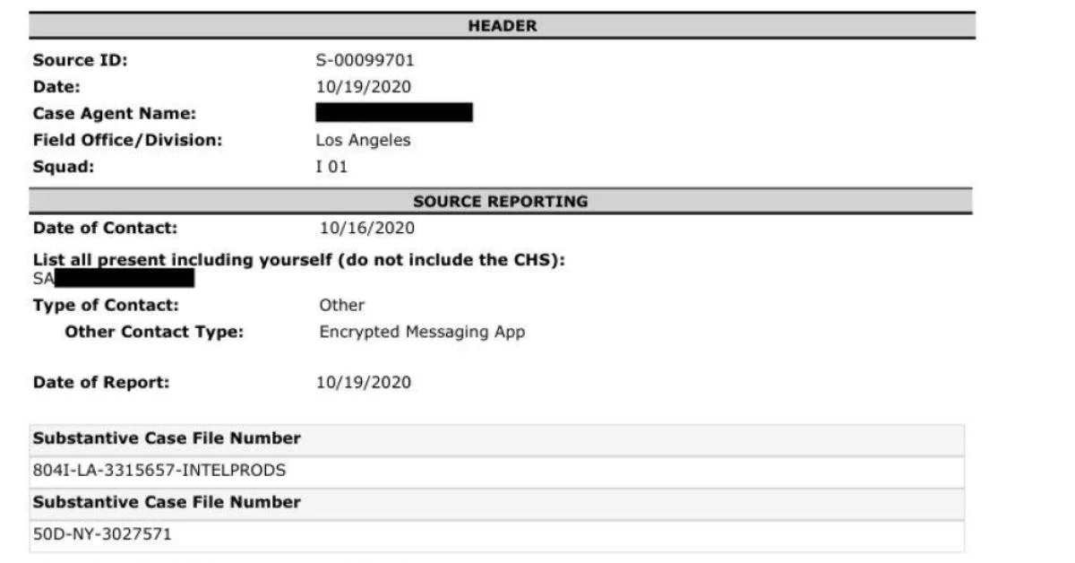Click the HEADER section title bar
1075x563 pixels.
click(502, 26)
